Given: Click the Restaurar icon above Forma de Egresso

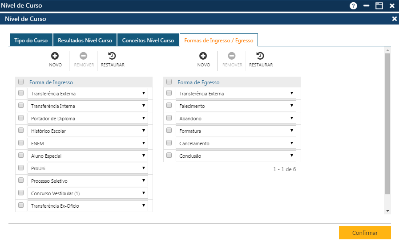Looking at the screenshot, I should click(261, 56).
